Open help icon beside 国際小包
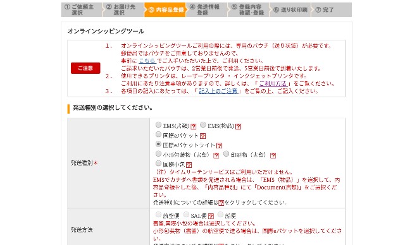 tap(189, 165)
